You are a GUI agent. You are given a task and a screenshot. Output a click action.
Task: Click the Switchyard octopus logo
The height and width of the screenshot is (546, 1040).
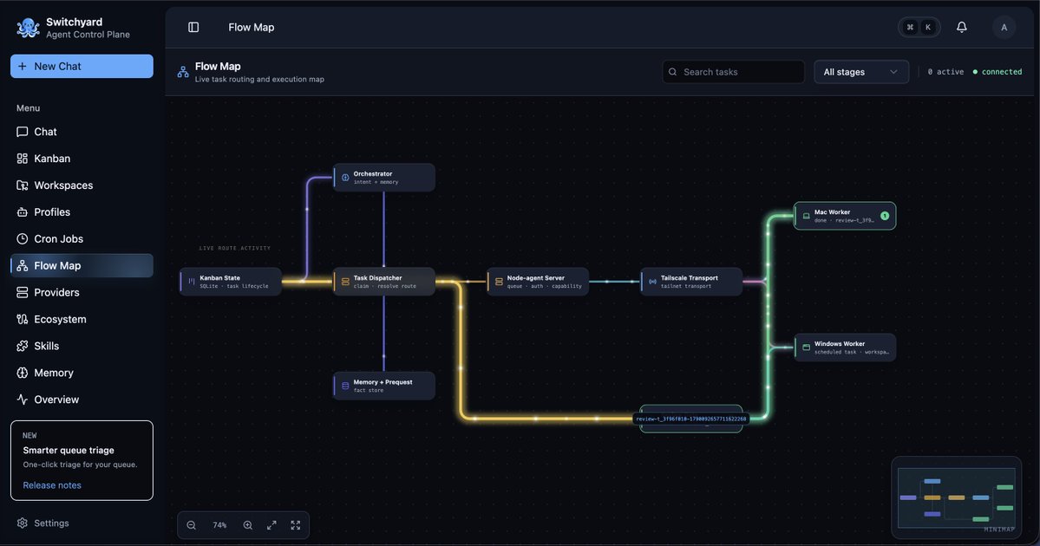[x=28, y=28]
